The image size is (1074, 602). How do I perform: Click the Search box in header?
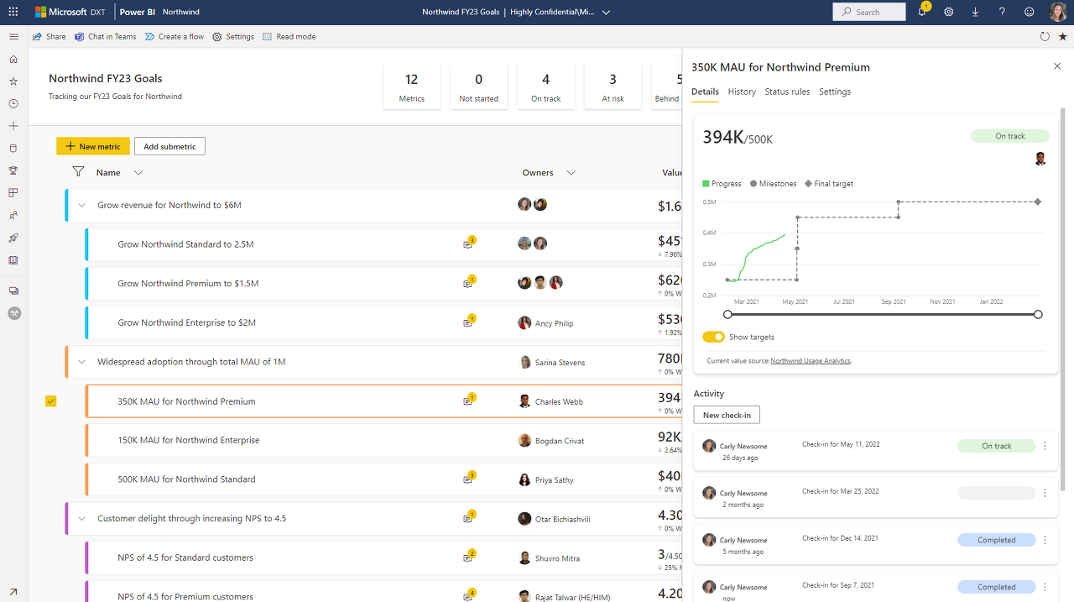869,12
